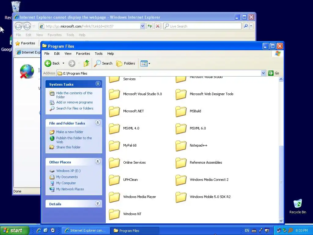Open My Documents link
This screenshot has width=313, height=235.
67,177
